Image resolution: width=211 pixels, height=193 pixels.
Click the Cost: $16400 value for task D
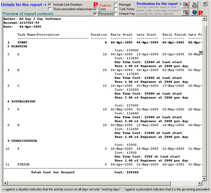click(127, 113)
